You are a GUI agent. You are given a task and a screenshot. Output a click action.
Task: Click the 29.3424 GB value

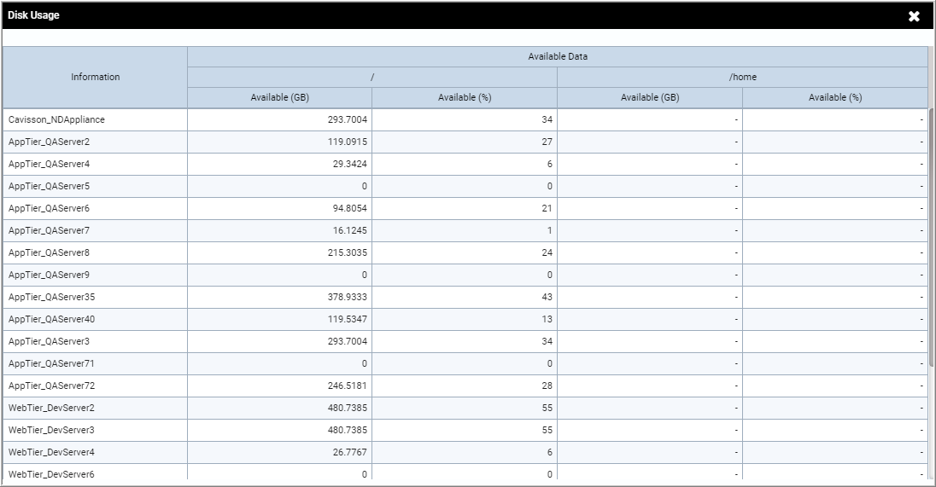tap(350, 164)
